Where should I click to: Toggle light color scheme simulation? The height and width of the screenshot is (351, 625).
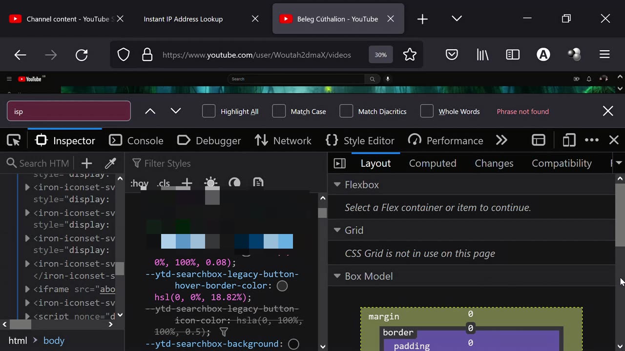(211, 183)
